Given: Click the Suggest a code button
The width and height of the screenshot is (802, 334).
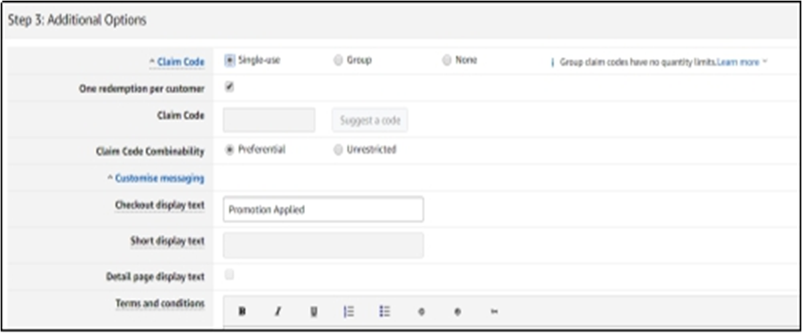Looking at the screenshot, I should [370, 120].
